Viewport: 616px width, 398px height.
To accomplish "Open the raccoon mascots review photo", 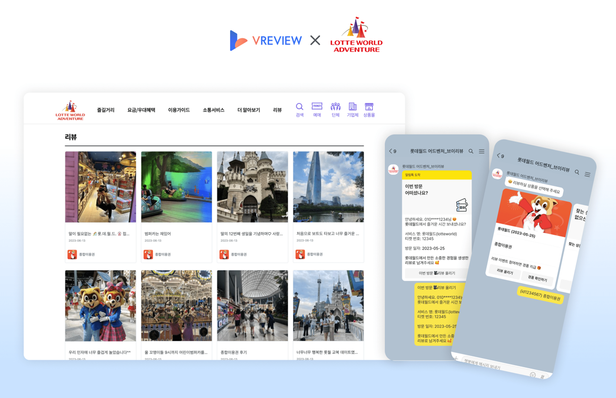I will coord(100,306).
